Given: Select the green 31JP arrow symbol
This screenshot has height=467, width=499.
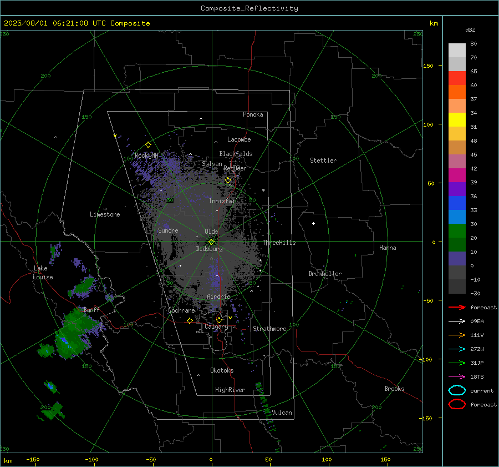Looking at the screenshot, I should click(x=457, y=363).
